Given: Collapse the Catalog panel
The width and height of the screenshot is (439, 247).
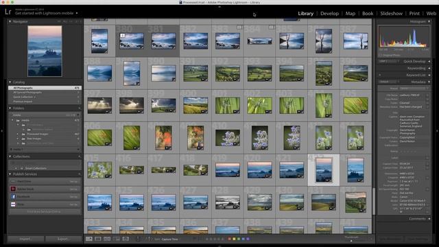Looking at the screenshot, I should coord(10,82).
